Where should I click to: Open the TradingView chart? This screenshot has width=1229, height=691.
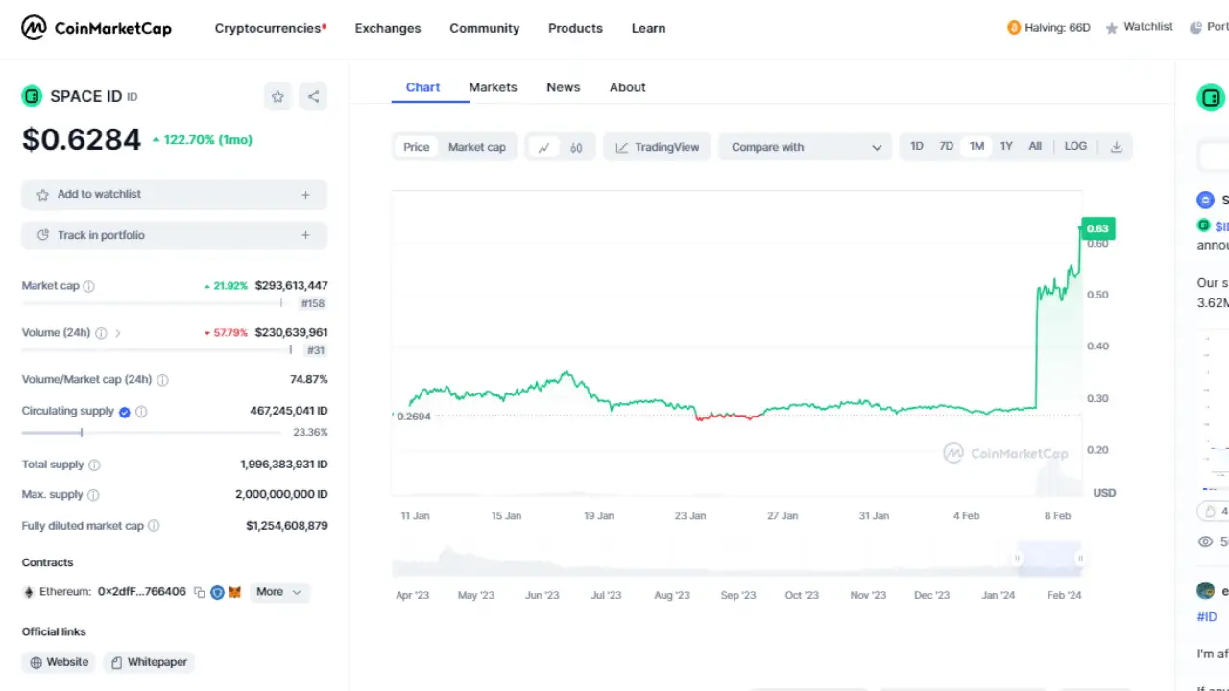[x=658, y=147]
